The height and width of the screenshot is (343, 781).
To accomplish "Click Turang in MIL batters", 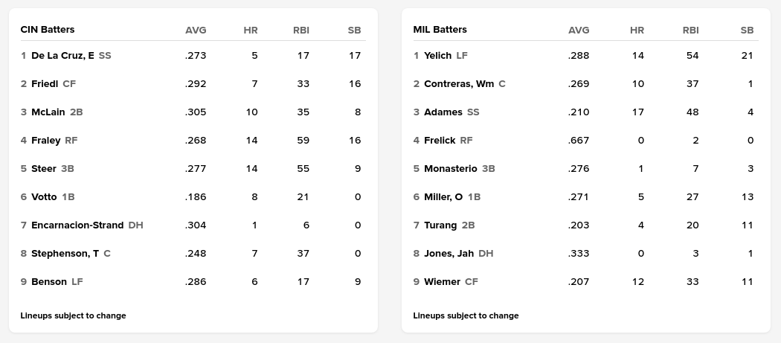I will pyautogui.click(x=440, y=225).
